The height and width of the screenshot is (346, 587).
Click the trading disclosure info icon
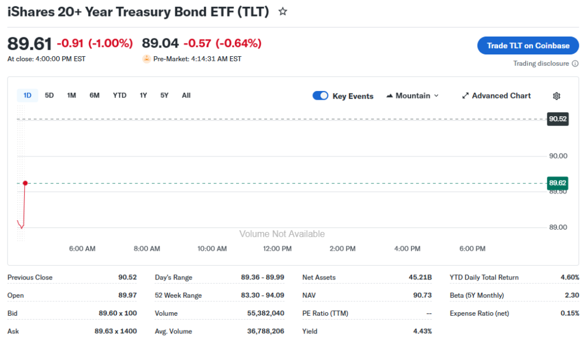coord(575,64)
